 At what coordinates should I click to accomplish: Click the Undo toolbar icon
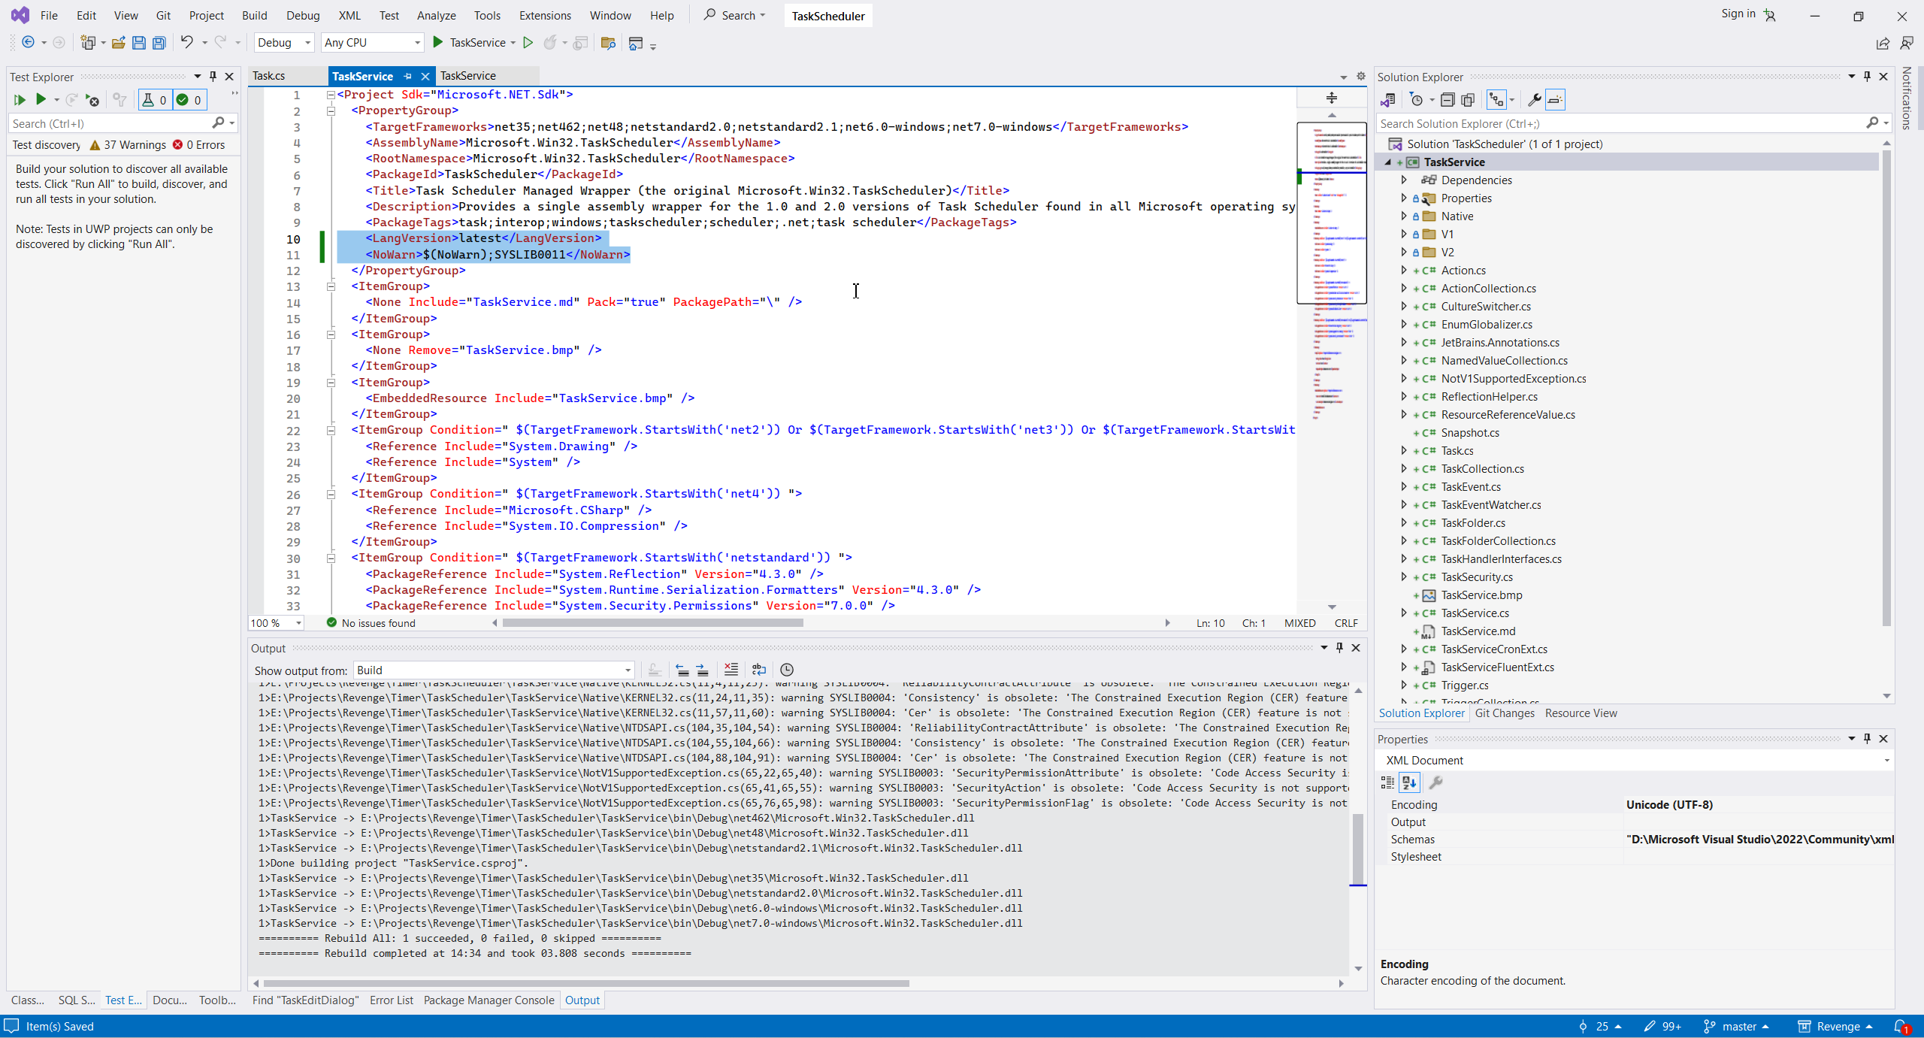point(186,43)
